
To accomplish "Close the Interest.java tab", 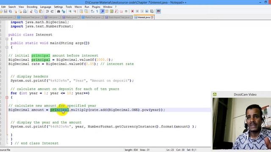I will [152, 17].
